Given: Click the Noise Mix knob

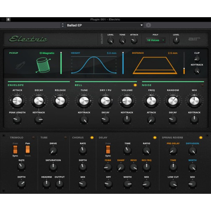Looking at the screenshot, I should tap(194, 101).
